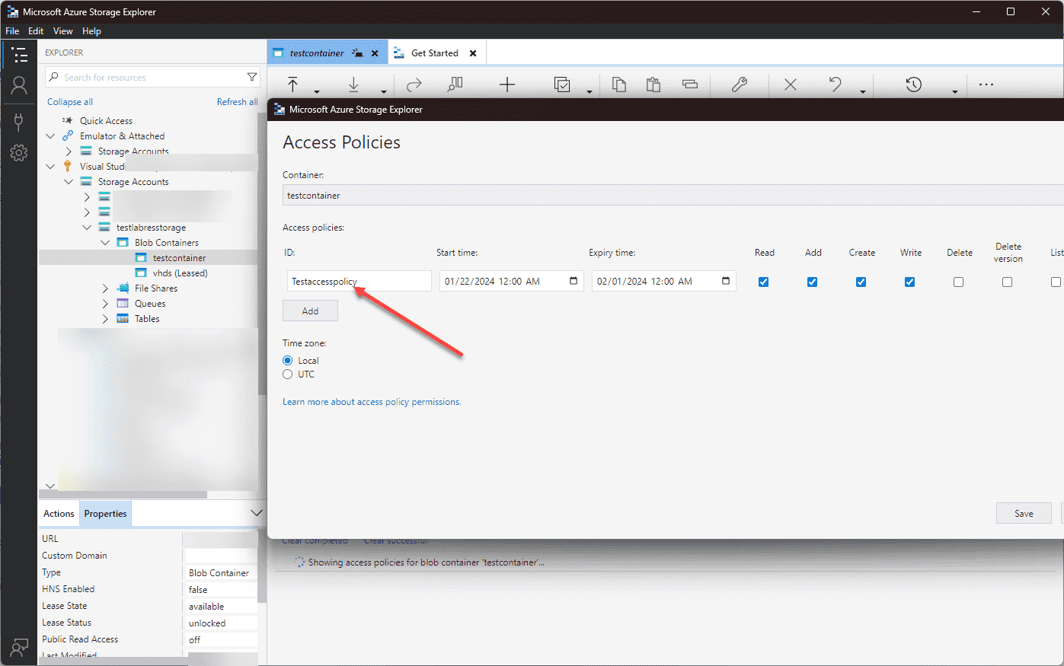This screenshot has height=666, width=1064.
Task: Click the Connect plug icon in sidebar
Action: [x=19, y=121]
